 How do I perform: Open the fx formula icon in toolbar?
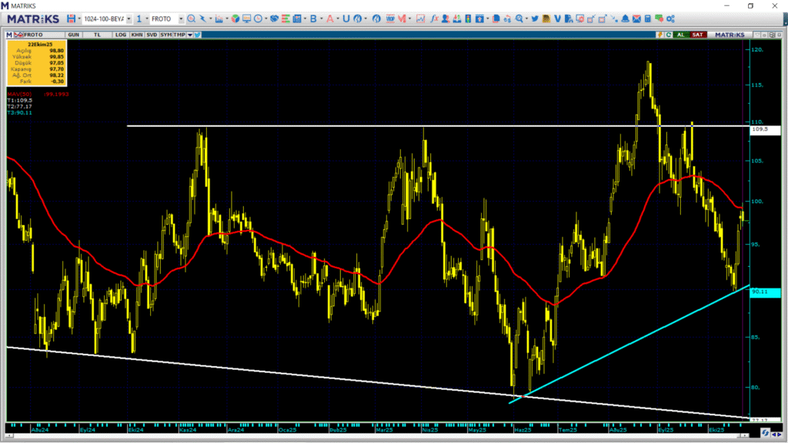coord(434,18)
